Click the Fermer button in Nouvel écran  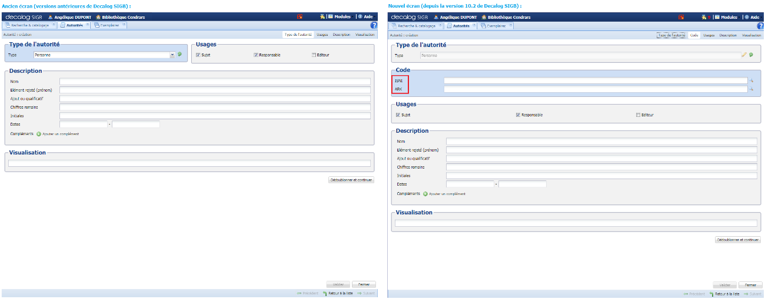tap(750, 285)
